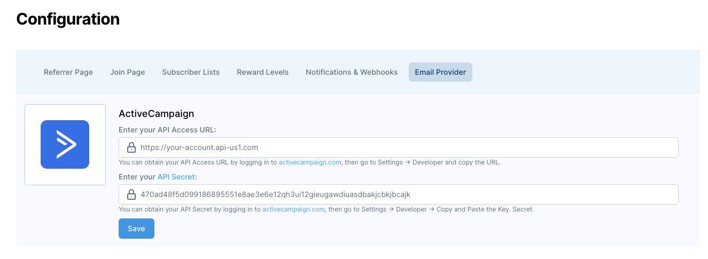
Task: Click the lock icon in API Access URL field
Action: tap(131, 147)
